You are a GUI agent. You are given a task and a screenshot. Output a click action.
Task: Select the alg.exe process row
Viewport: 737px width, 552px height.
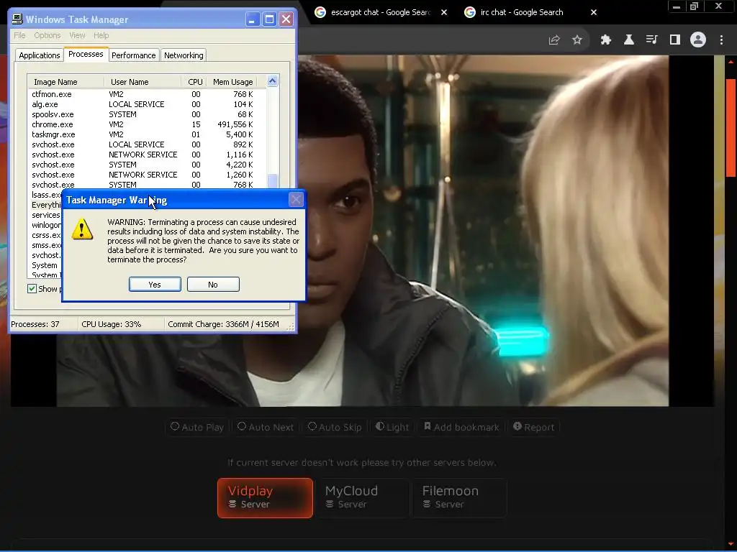[x=143, y=104]
